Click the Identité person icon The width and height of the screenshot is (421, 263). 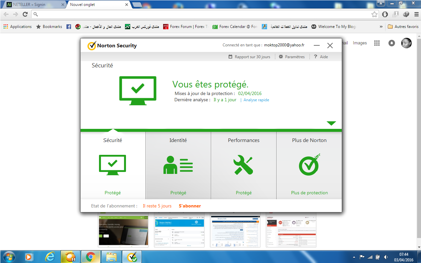(x=178, y=165)
